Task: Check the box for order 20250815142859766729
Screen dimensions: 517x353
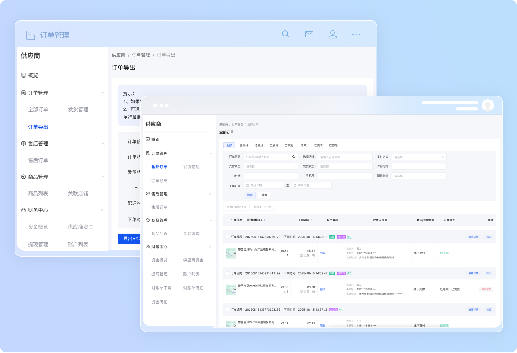Action: click(x=228, y=237)
